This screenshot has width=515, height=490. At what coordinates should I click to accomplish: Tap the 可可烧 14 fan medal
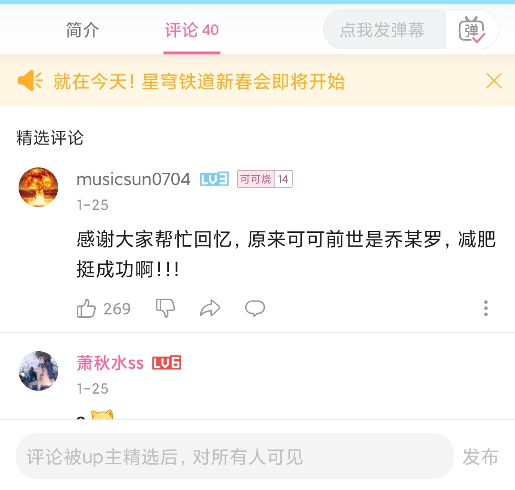265,179
